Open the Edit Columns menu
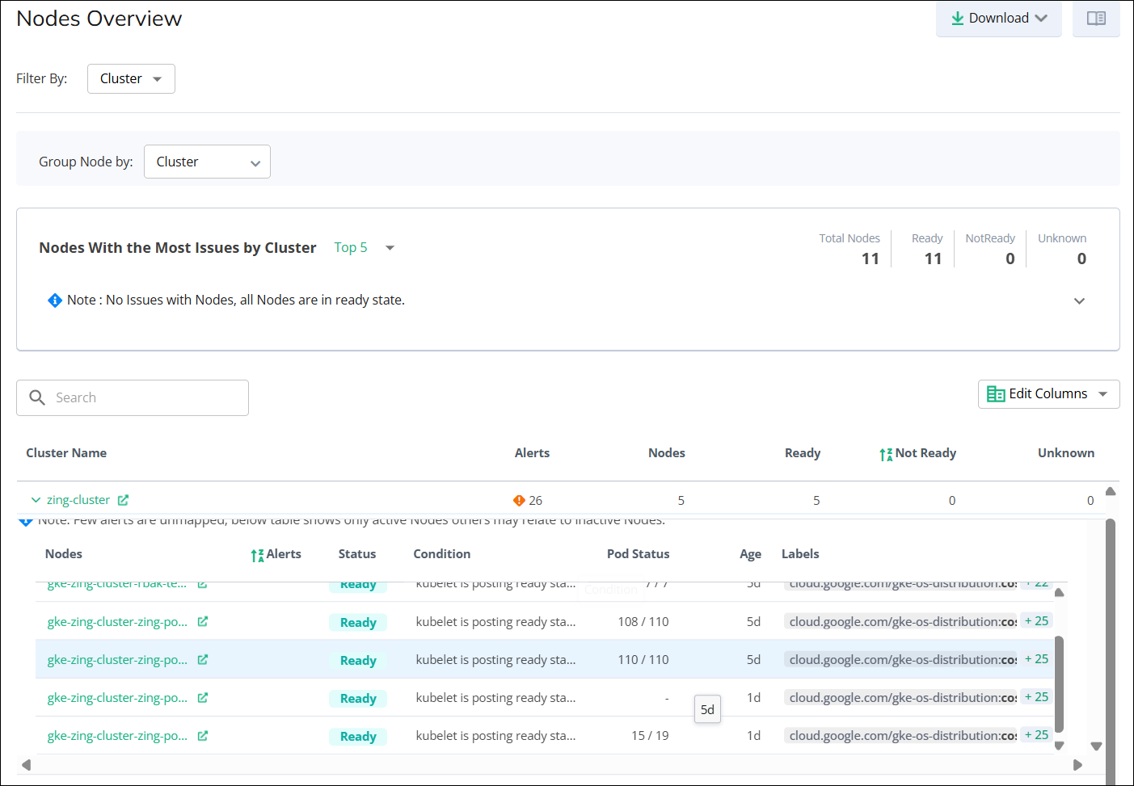The height and width of the screenshot is (786, 1134). pyautogui.click(x=1048, y=394)
